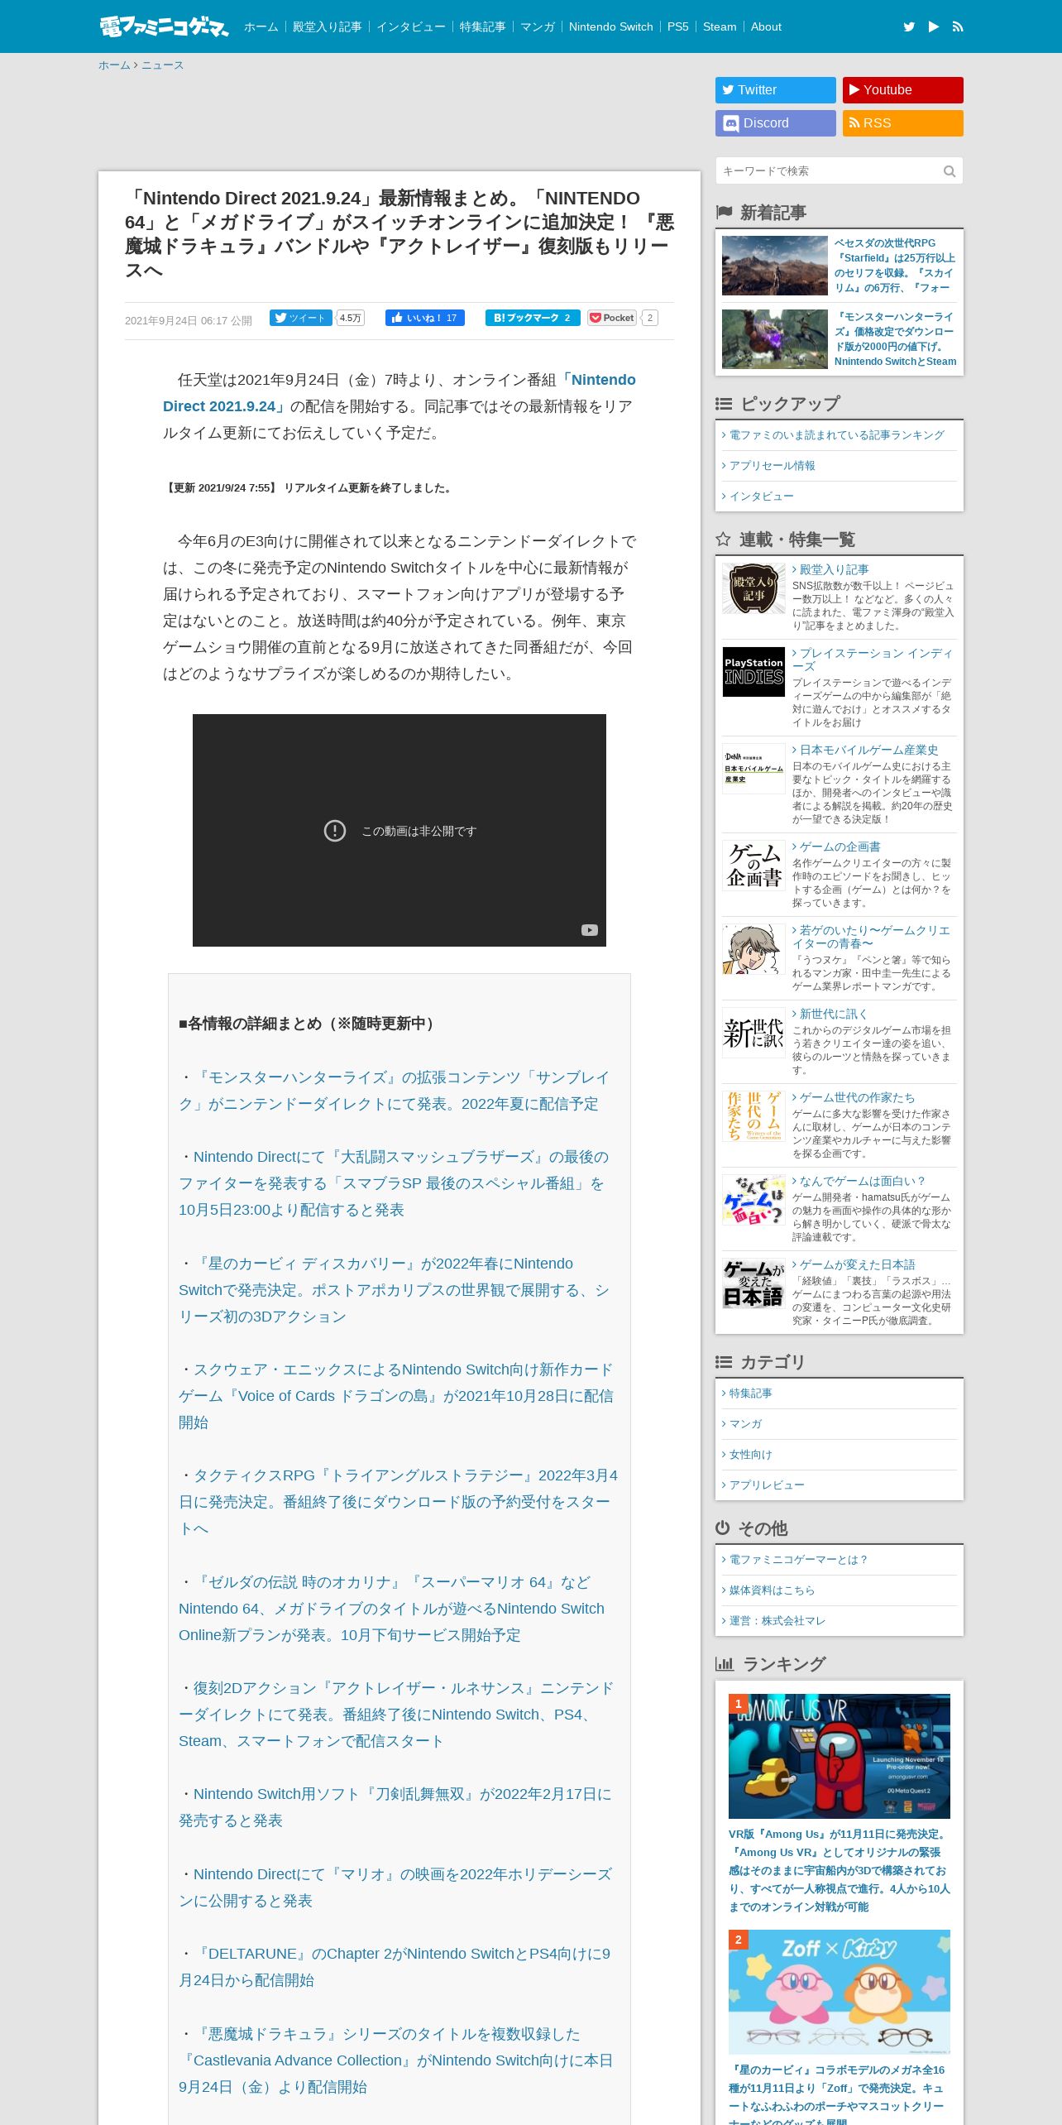Open the RSS feed icon in the header

(x=958, y=26)
